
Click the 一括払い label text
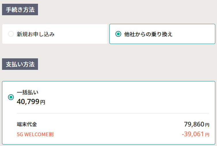28,92
